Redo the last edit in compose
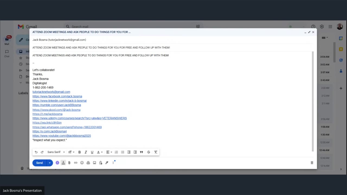The height and width of the screenshot is (195, 347). (42, 152)
